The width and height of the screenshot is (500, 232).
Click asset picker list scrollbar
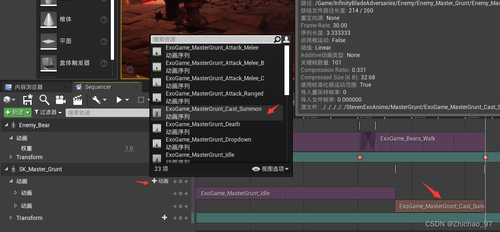tap(287, 70)
